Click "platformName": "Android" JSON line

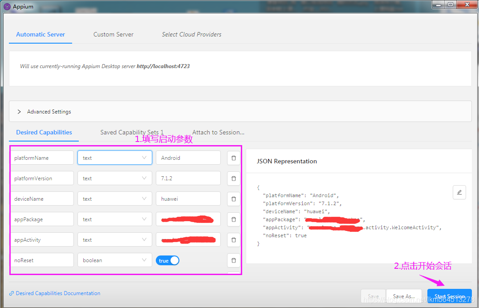[x=301, y=195]
